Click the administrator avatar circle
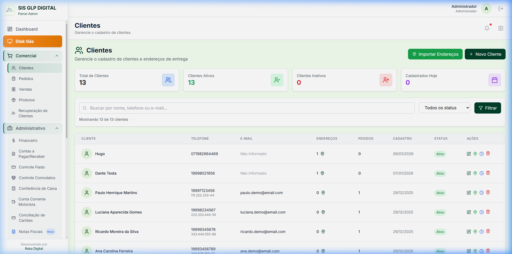 pyautogui.click(x=486, y=9)
